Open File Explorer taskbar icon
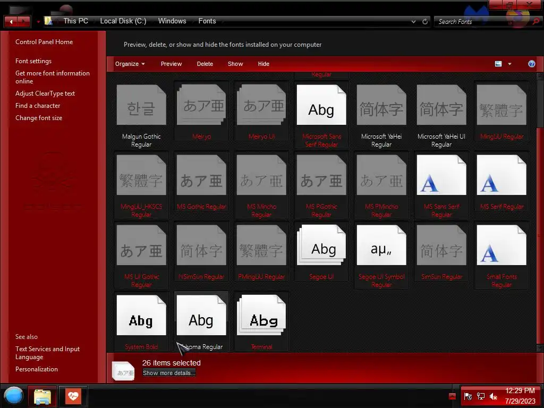 [x=42, y=396]
